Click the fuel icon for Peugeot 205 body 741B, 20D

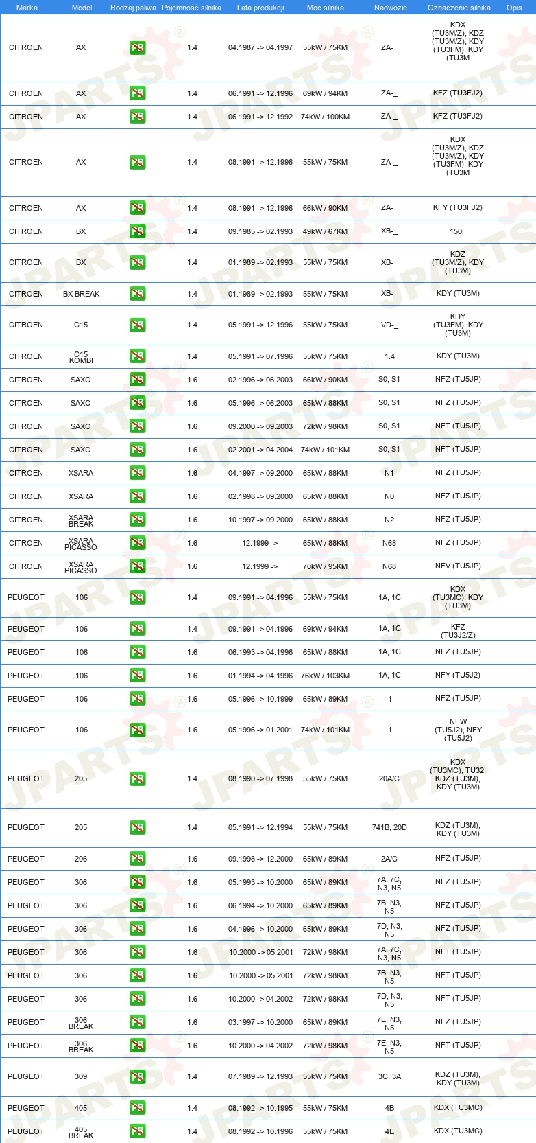click(x=138, y=827)
